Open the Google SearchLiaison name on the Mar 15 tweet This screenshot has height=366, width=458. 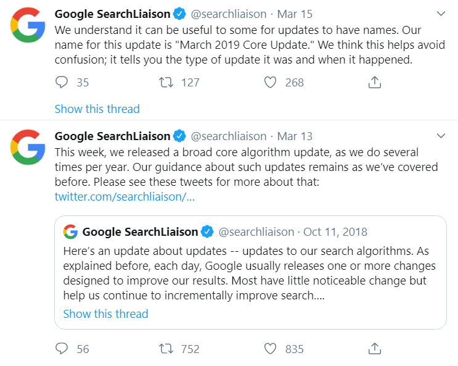tap(112, 14)
